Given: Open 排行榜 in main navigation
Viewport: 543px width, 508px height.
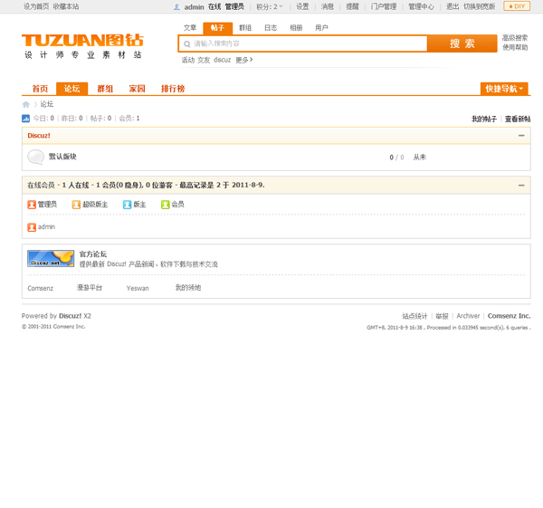Looking at the screenshot, I should pos(173,89).
